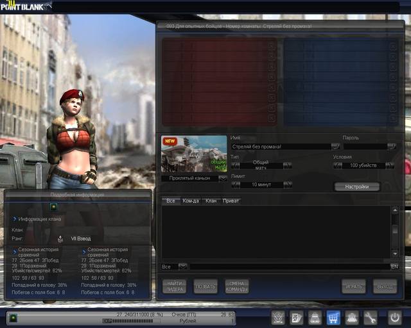This screenshot has height=328, width=411.
Task: Click the wrench options icon
Action: point(371,317)
